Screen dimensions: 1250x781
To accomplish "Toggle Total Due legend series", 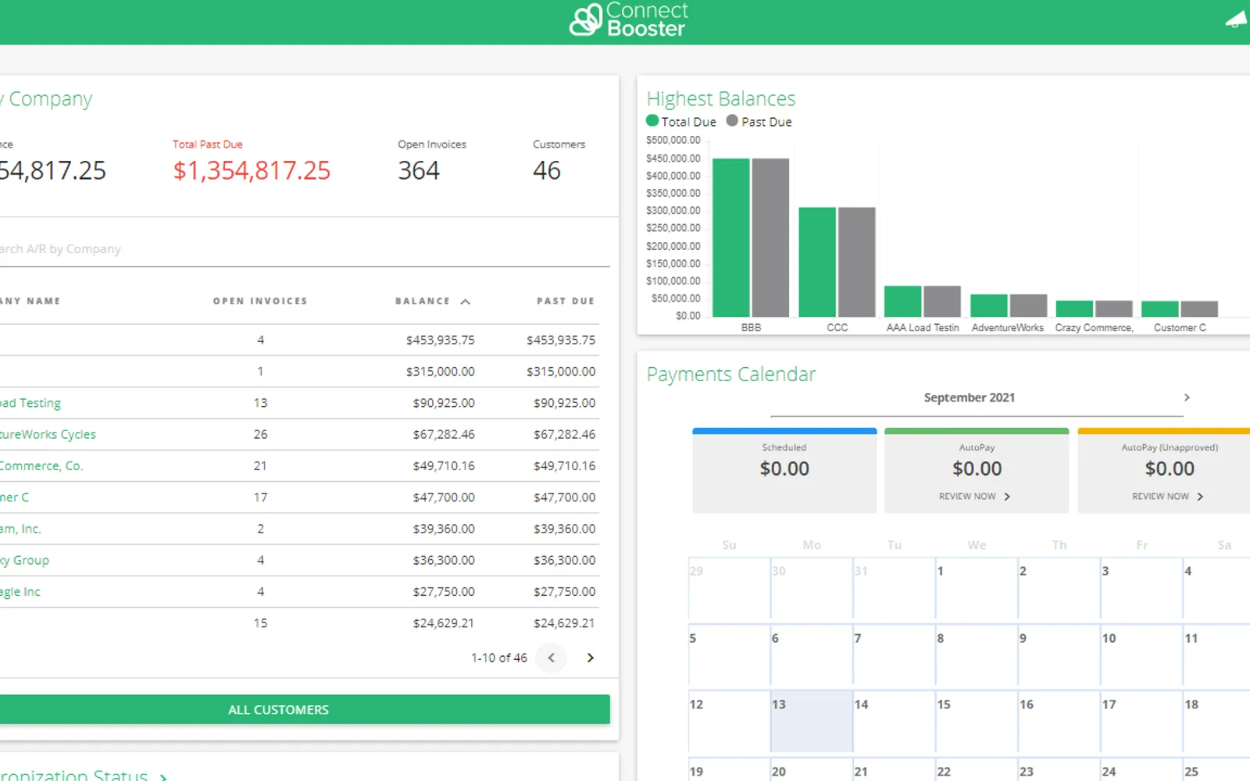I will (680, 121).
